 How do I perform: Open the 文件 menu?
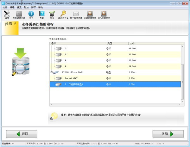tap(5, 8)
